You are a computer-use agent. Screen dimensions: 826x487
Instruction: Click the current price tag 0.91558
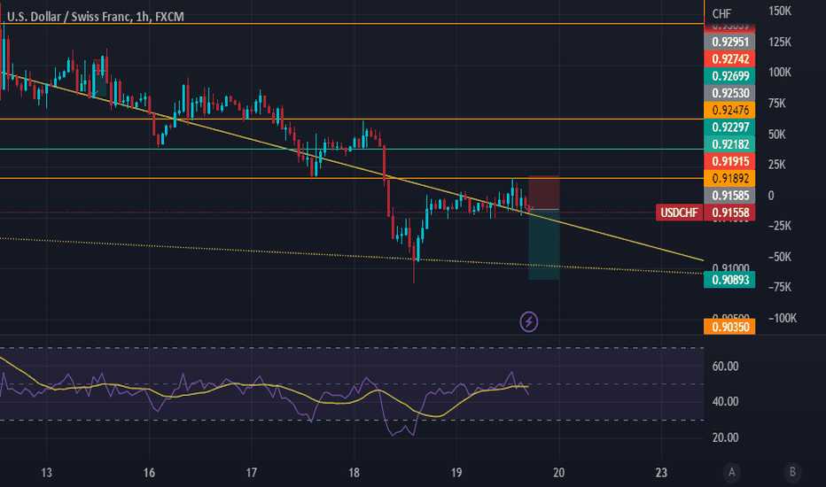coord(730,213)
